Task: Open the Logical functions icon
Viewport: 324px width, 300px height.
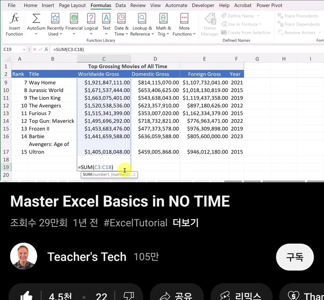Action: click(91, 18)
